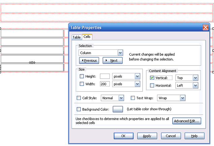The height and width of the screenshot is (146, 214).
Task: Open the Selection Column dropdown
Action: 120,53
